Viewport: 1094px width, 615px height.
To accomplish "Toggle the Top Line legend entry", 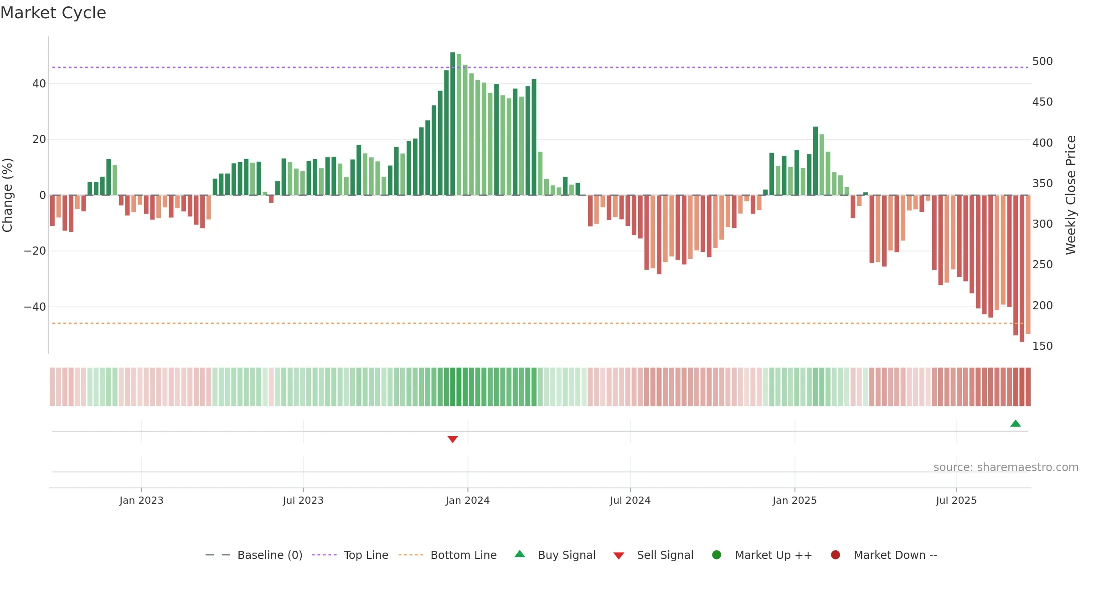I will [x=350, y=555].
